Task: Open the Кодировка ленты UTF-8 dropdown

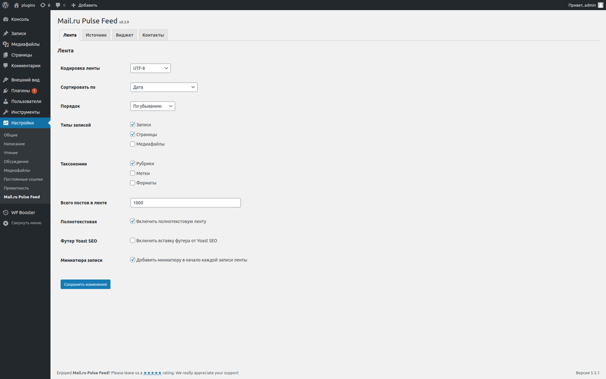Action: pyautogui.click(x=150, y=68)
